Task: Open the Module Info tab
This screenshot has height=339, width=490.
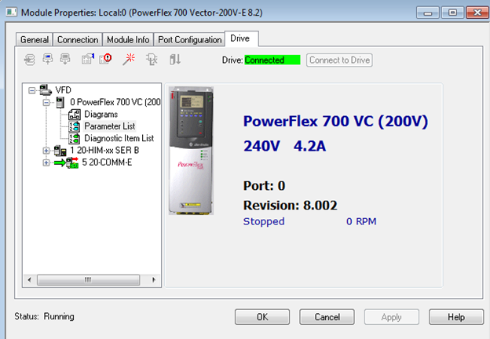Action: tap(128, 40)
